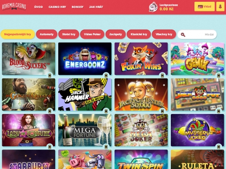The height and width of the screenshot is (169, 226).
Task: Switch to the Automaty category tab
Action: (47, 34)
